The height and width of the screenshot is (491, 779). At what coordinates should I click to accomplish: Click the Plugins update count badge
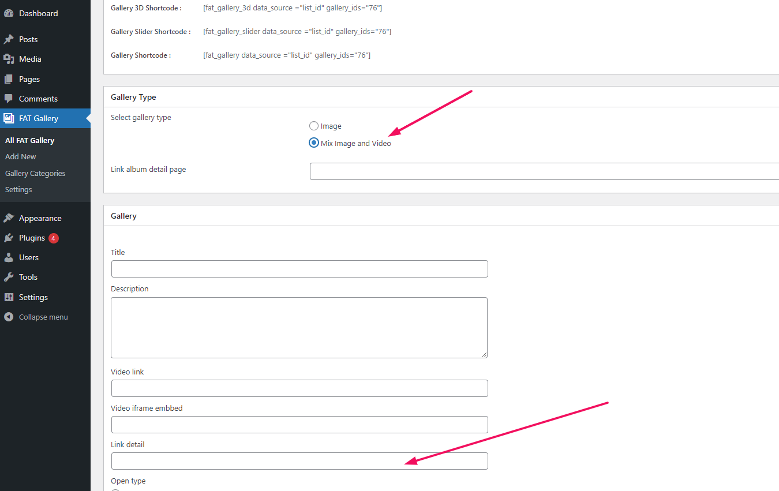click(54, 238)
